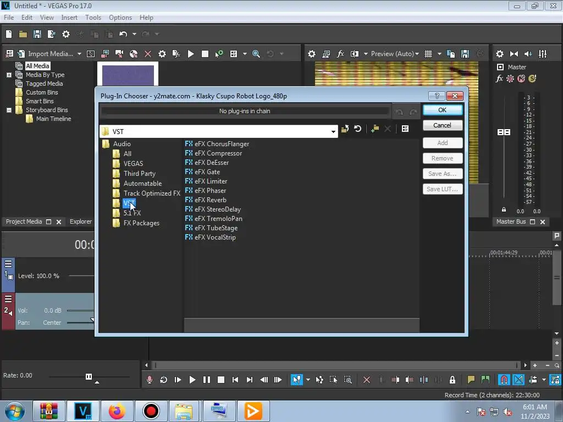This screenshot has width=563, height=422.
Task: Open a project with folder icon
Action: point(23,34)
